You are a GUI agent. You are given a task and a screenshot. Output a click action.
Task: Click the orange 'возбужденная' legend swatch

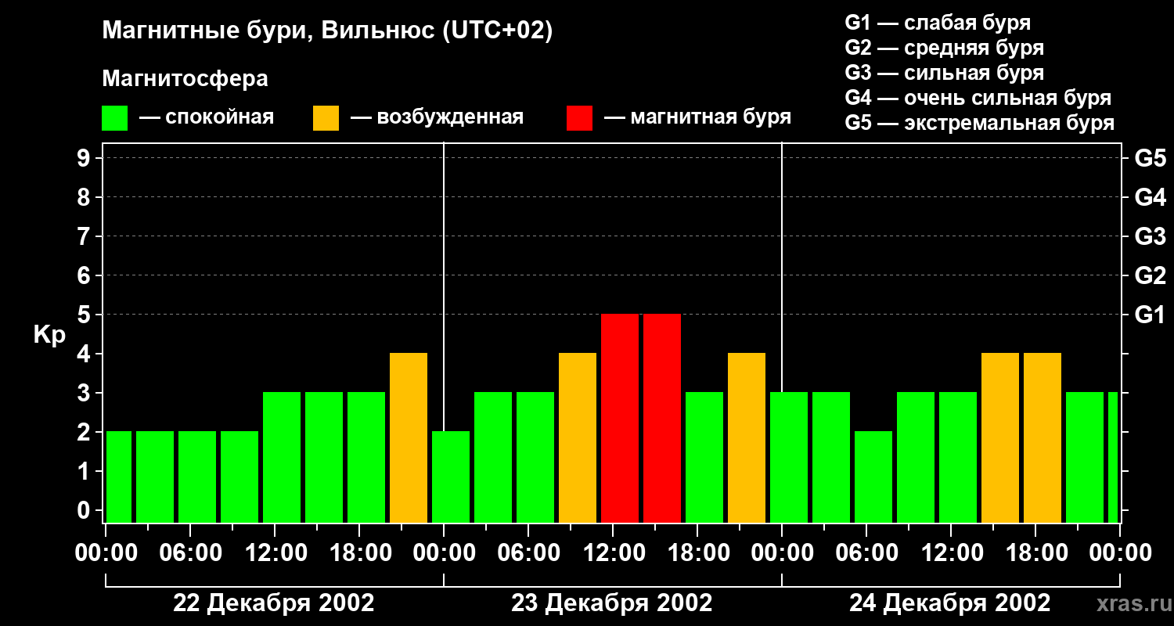tap(326, 118)
